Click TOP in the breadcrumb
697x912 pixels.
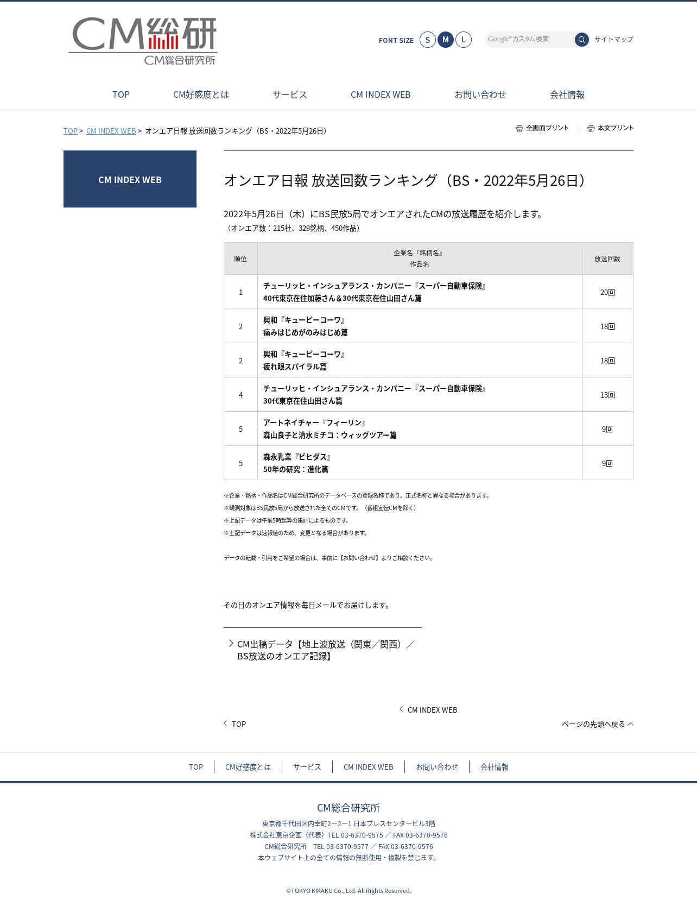click(71, 131)
